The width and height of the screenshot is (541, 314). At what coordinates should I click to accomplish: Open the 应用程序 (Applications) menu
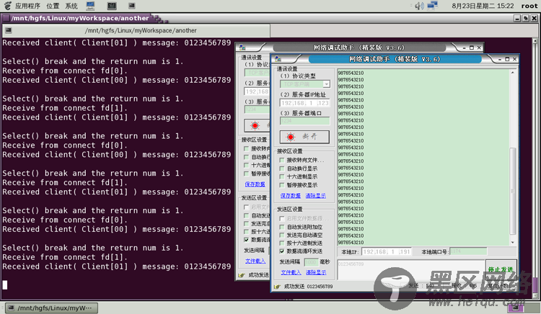tap(27, 6)
